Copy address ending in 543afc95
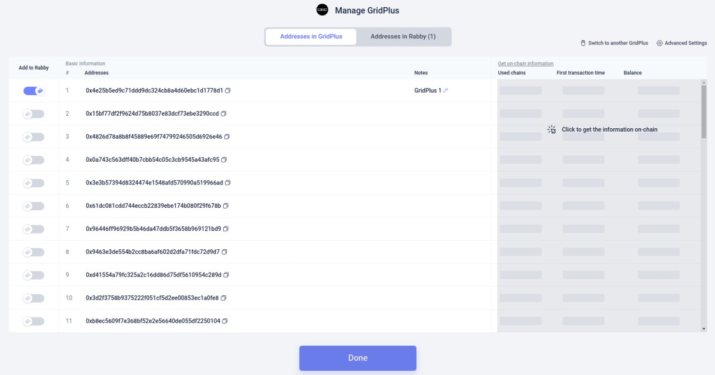 coord(222,159)
